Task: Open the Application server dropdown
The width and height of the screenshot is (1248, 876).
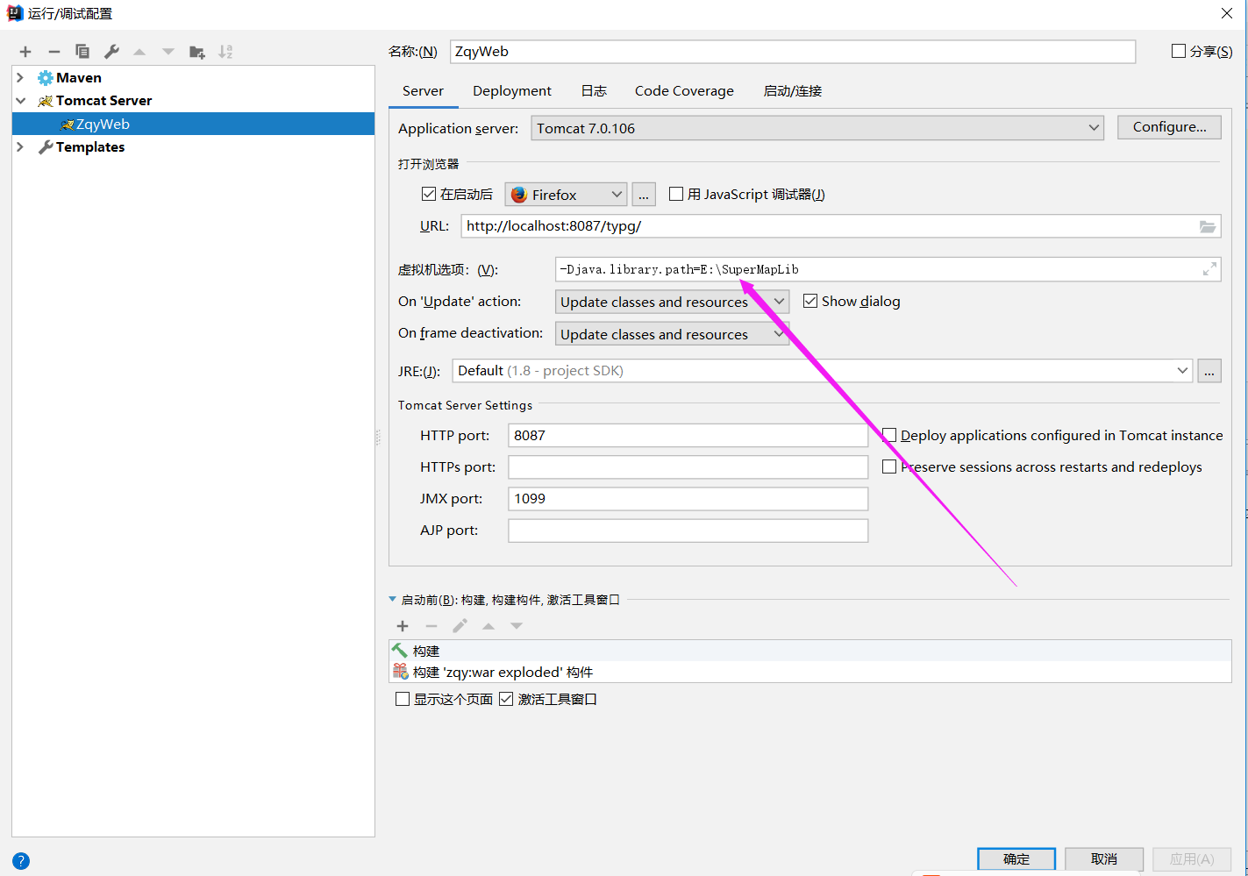Action: point(1094,127)
